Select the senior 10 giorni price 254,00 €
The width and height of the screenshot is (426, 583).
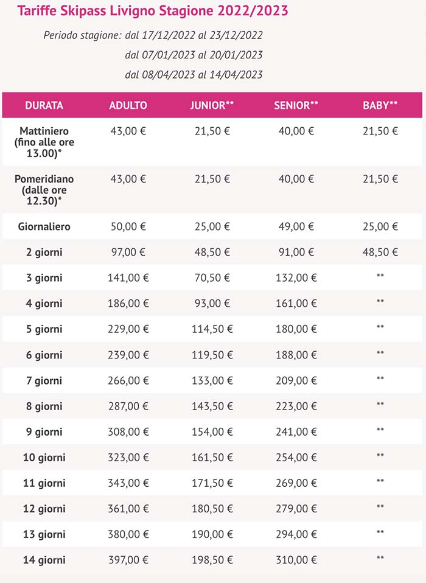pos(296,457)
